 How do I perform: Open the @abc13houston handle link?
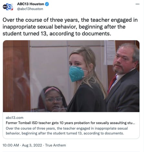coord(30,9)
